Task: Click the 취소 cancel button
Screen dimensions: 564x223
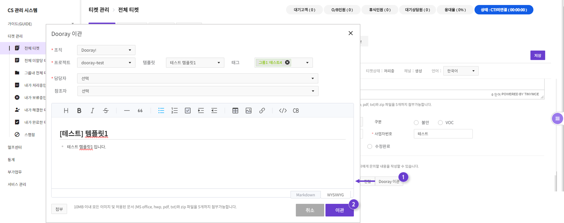Action: [x=310, y=210]
